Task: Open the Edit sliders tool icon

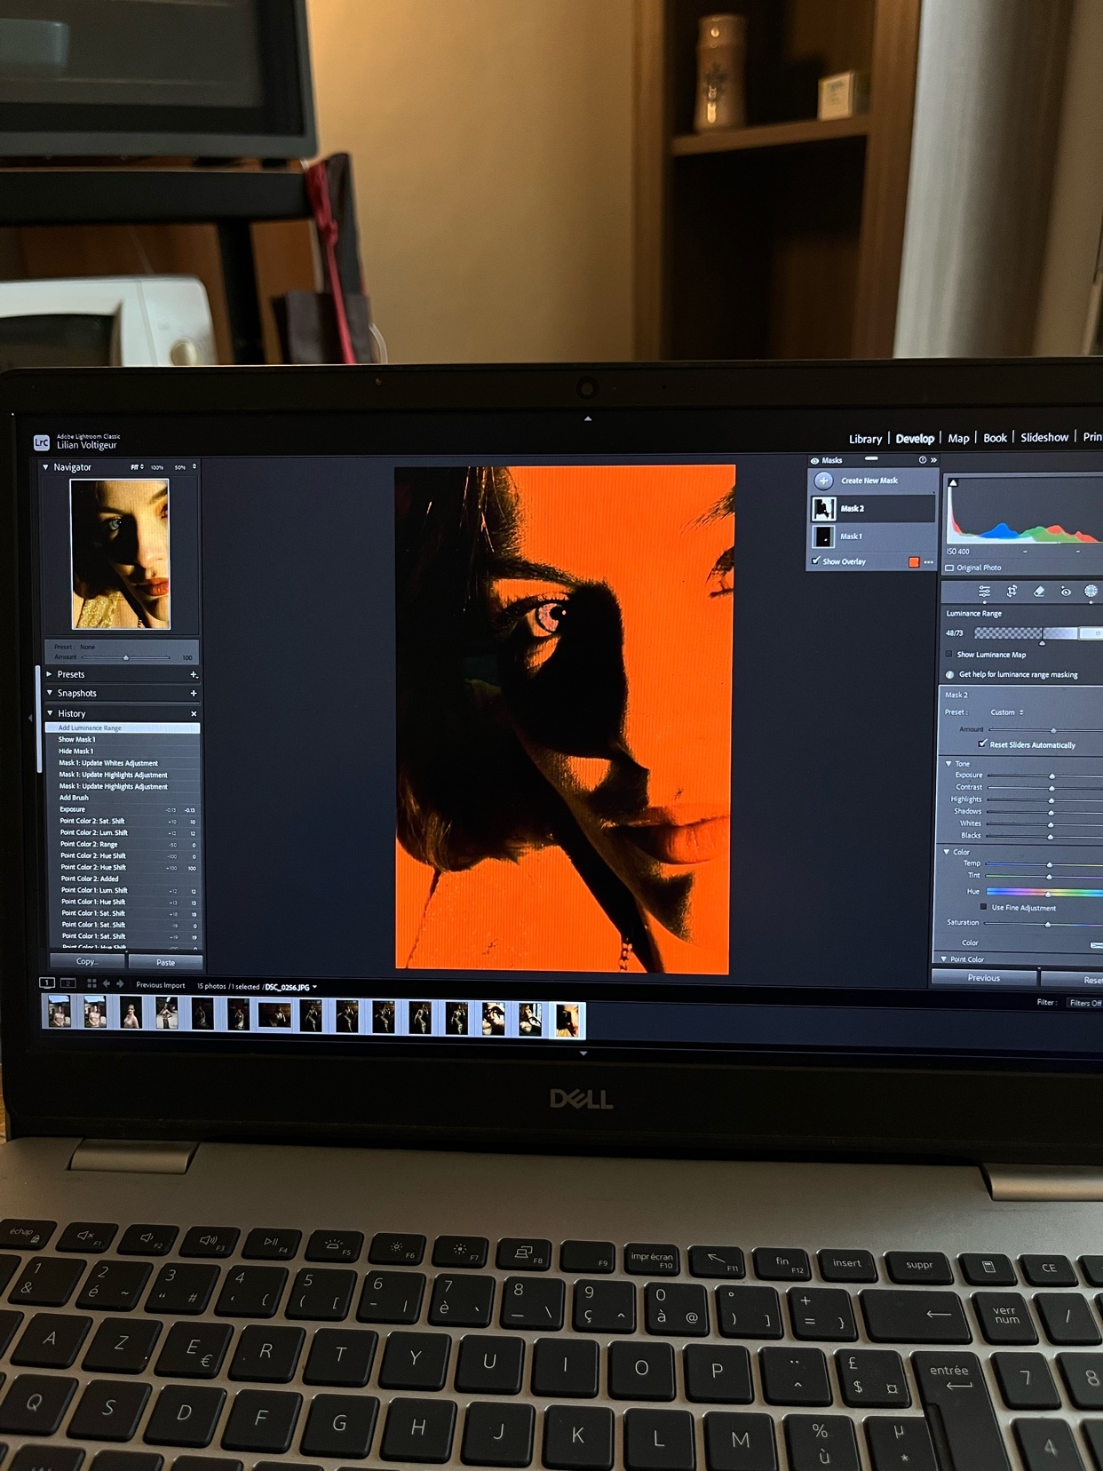Action: click(984, 592)
